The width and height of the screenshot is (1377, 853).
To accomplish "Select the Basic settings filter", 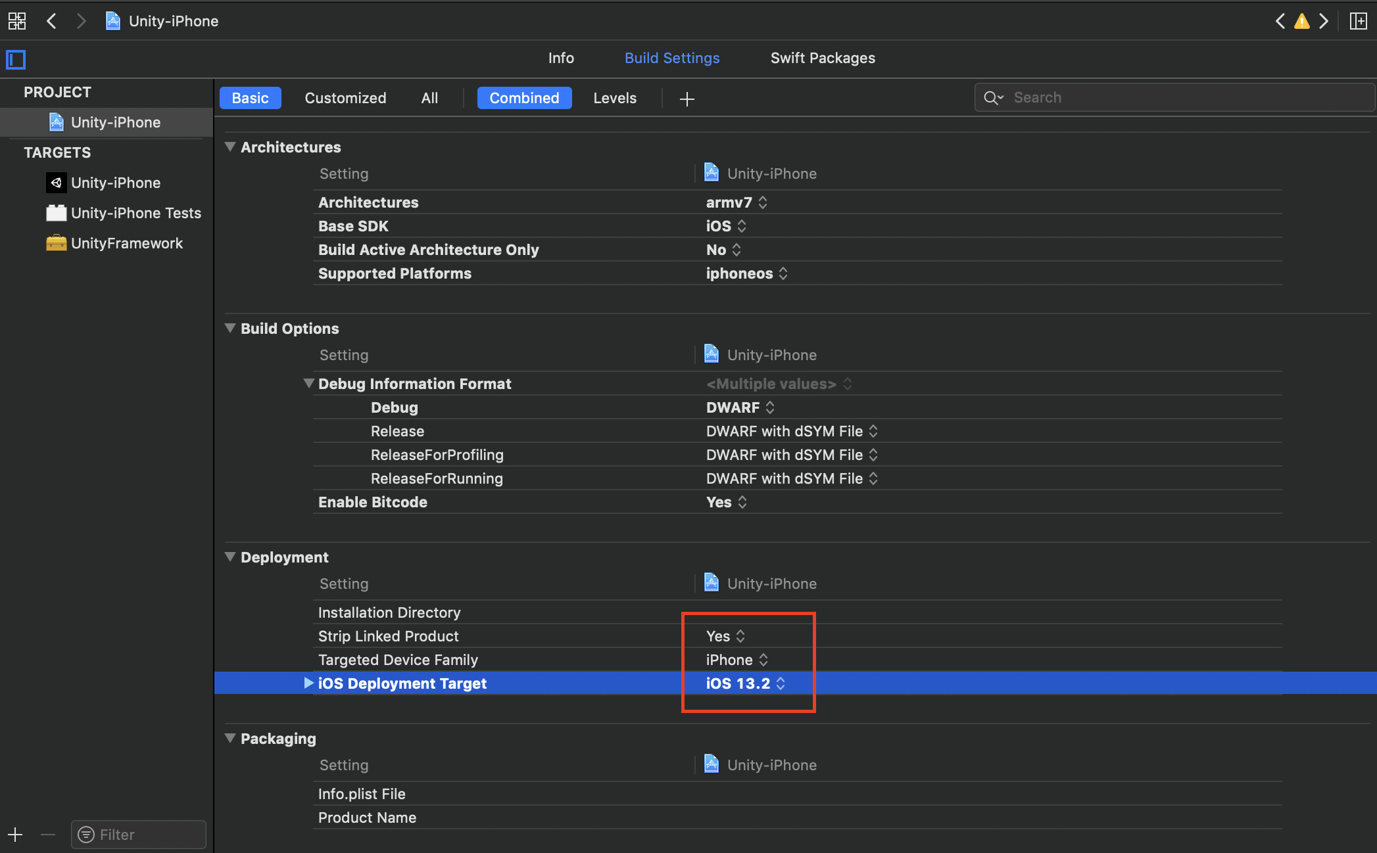I will [x=250, y=98].
